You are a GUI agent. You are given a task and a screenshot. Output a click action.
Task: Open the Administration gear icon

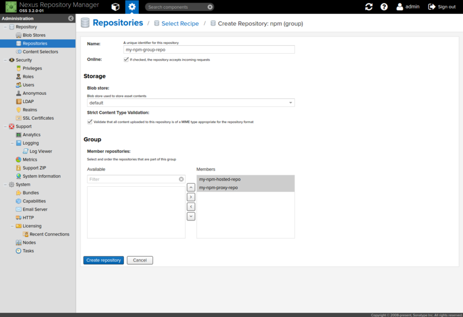tap(132, 7)
